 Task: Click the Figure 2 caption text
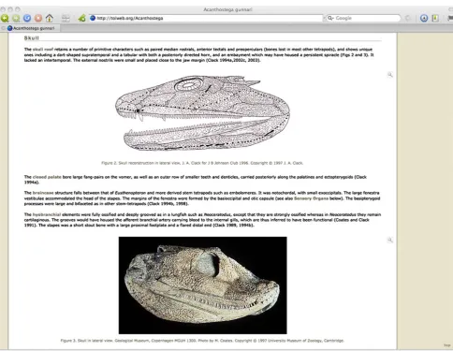coord(202,163)
